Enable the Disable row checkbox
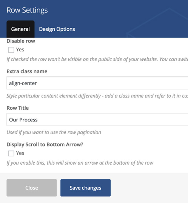 pos(11,50)
